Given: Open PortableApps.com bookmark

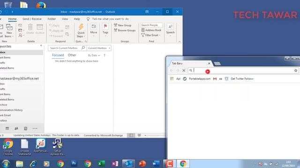Looking at the screenshot, I should (197, 79).
